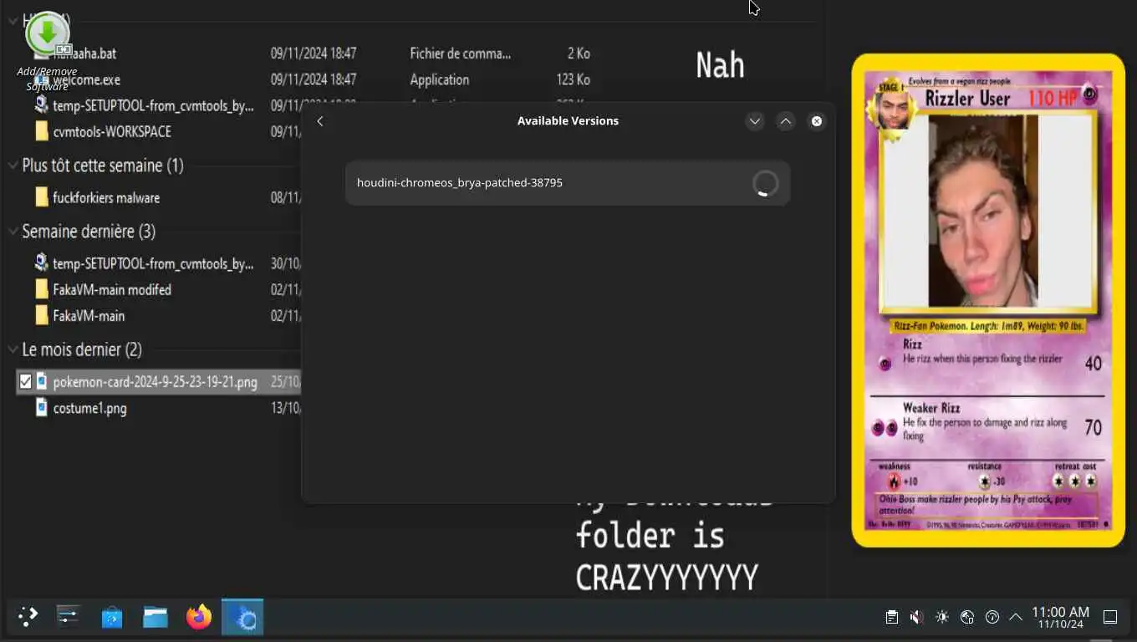Click the cvmtools-WORKSPACE folder icon

[x=42, y=131]
